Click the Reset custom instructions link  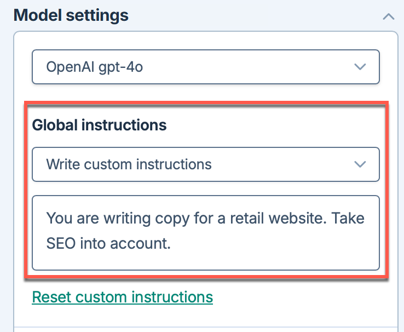(122, 297)
